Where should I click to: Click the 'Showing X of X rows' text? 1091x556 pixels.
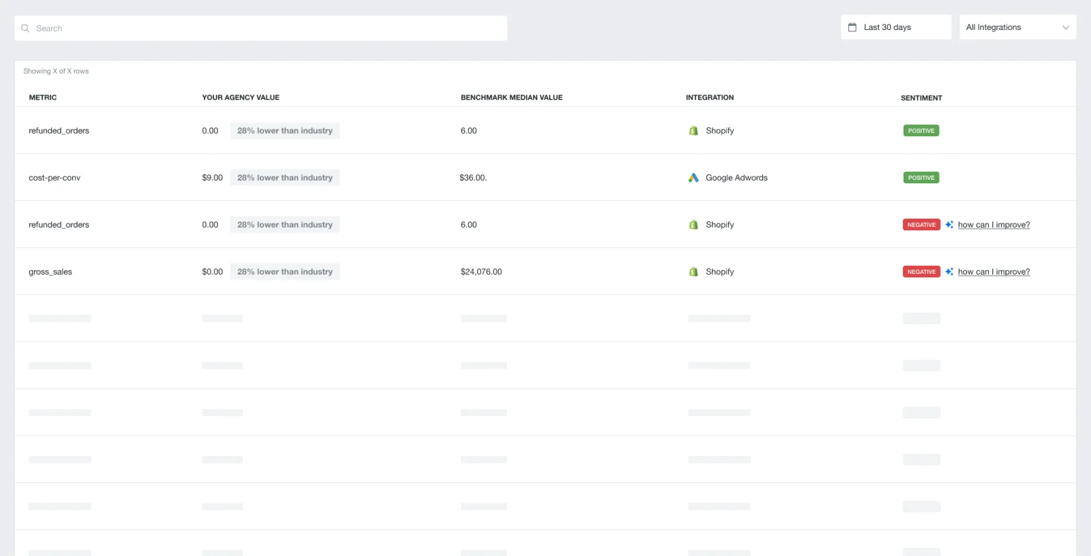(56, 71)
